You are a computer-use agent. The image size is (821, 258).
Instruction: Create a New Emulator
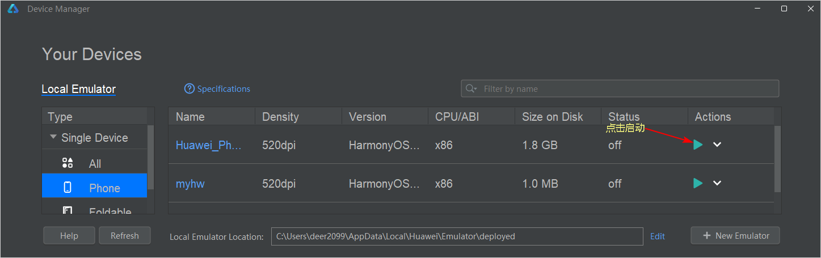pos(735,236)
